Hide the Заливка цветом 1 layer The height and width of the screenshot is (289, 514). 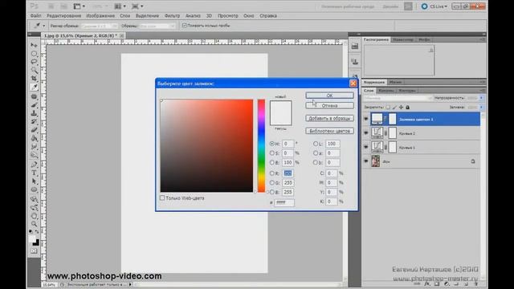click(366, 120)
